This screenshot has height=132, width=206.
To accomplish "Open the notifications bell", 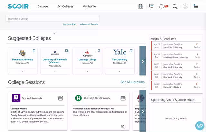I will coord(161,6).
